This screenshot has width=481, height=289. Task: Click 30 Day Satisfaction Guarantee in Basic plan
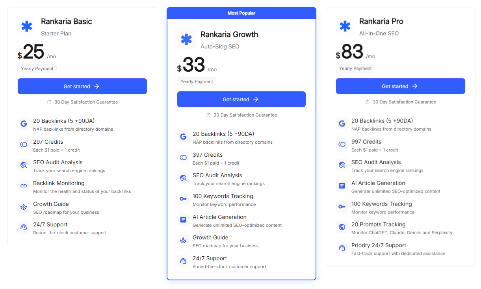86,102
